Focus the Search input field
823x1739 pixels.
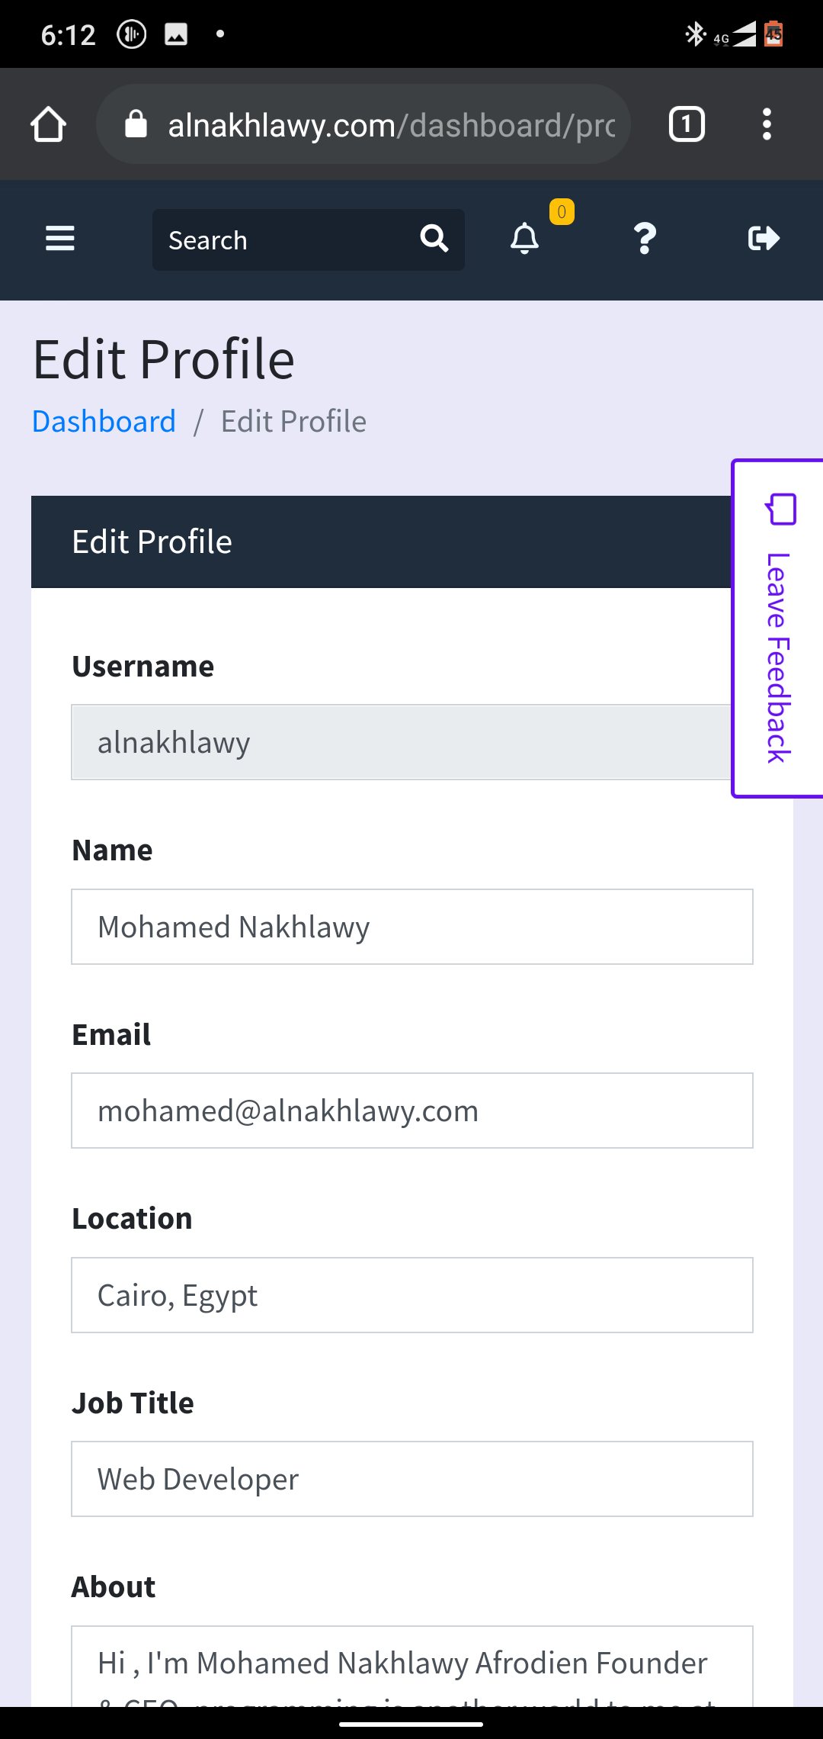[286, 240]
